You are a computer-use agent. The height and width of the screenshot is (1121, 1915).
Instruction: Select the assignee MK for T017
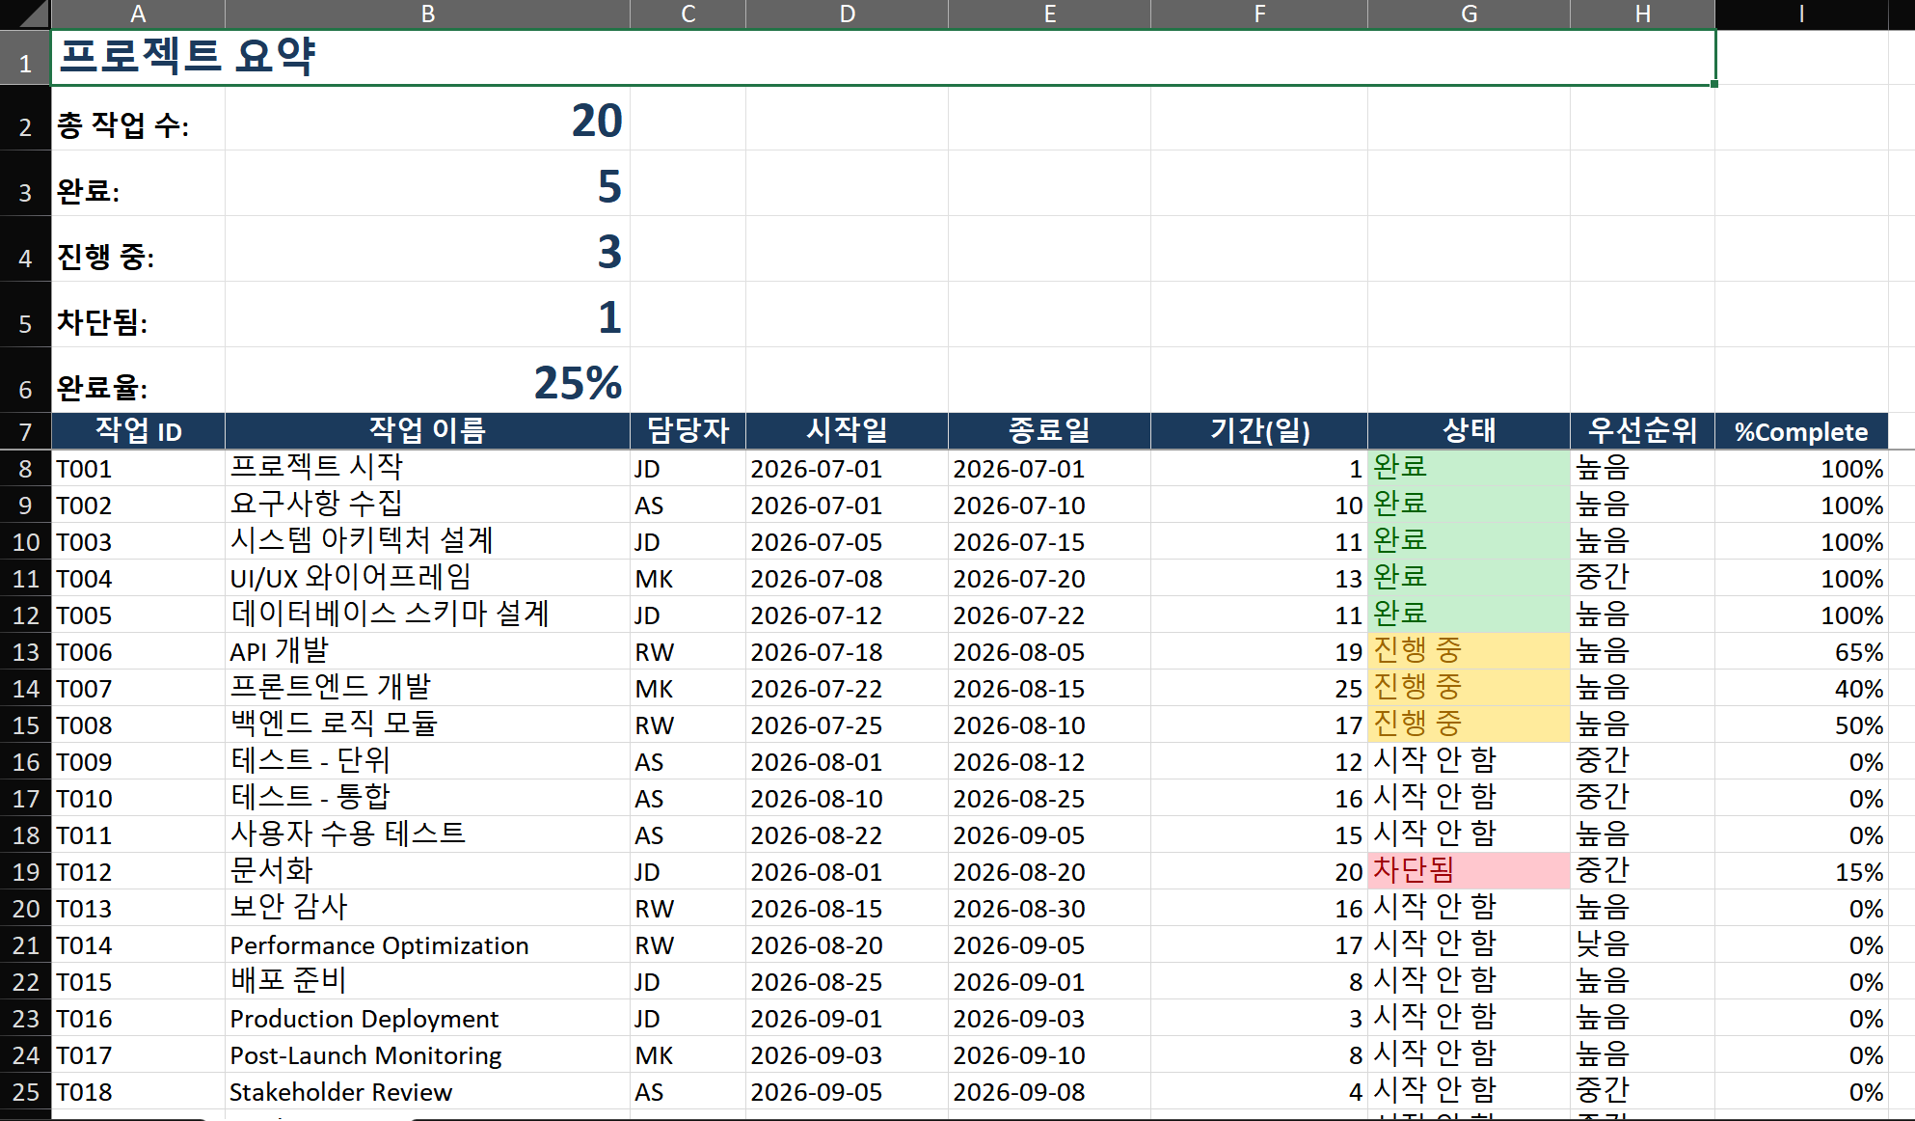[x=688, y=1054]
